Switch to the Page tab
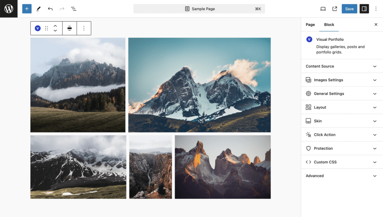 (310, 25)
